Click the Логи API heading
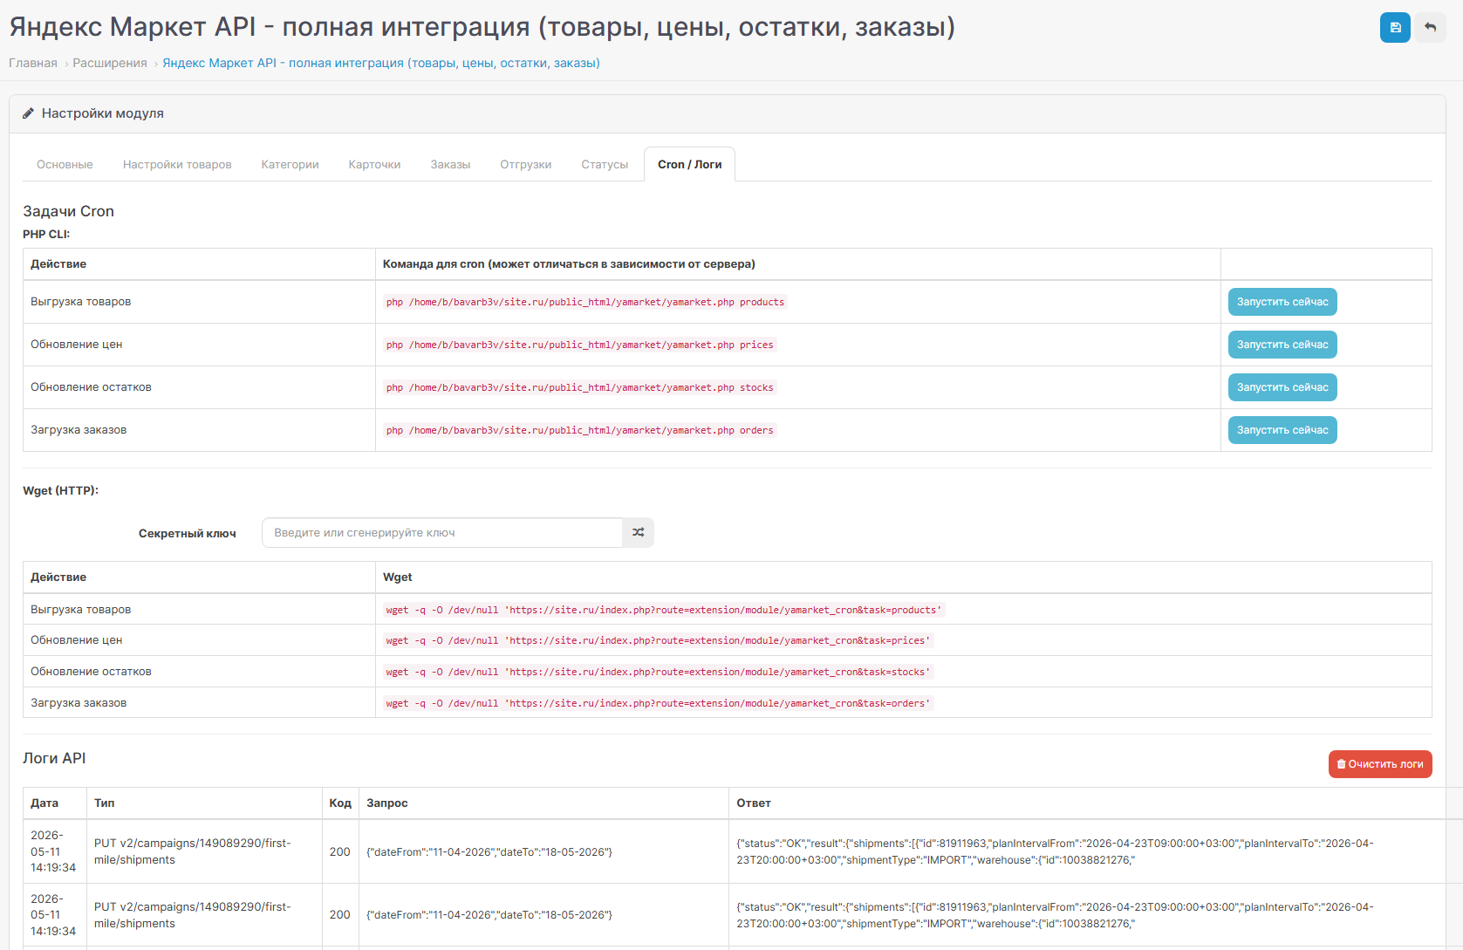Viewport: 1463px width, 950px height. [x=54, y=758]
